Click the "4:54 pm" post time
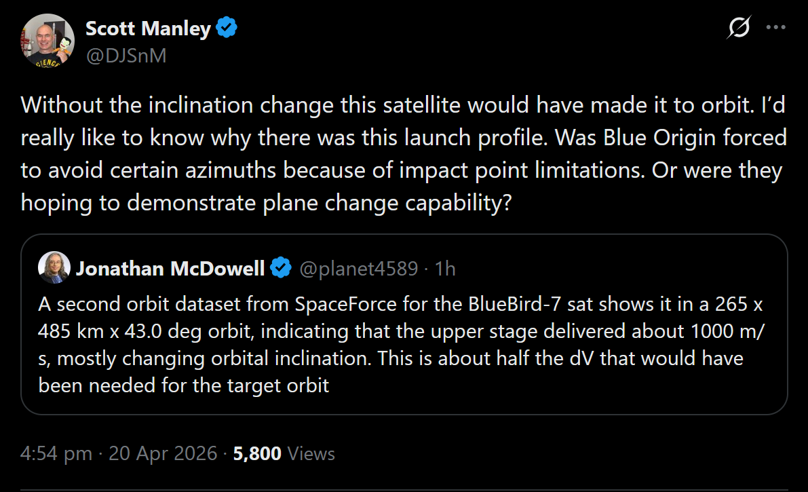This screenshot has height=492, width=808. point(56,453)
